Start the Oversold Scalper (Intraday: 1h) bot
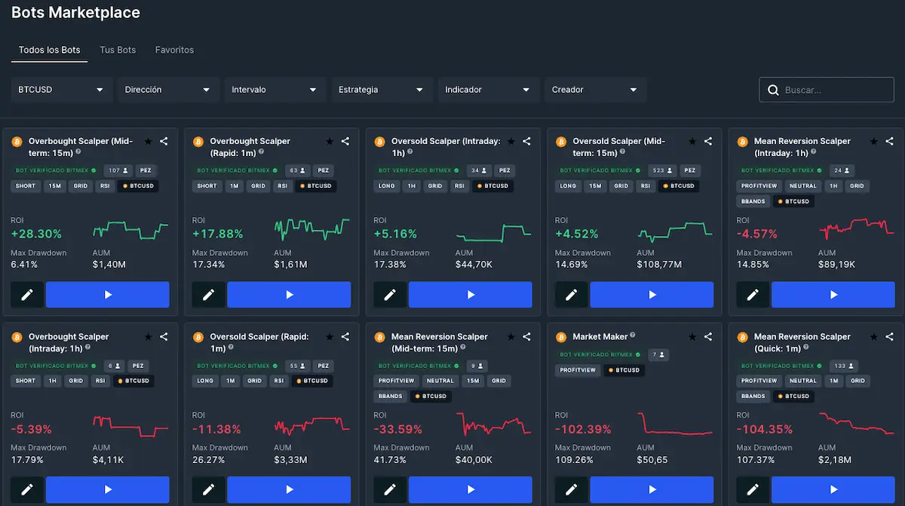The image size is (905, 506). coord(471,295)
